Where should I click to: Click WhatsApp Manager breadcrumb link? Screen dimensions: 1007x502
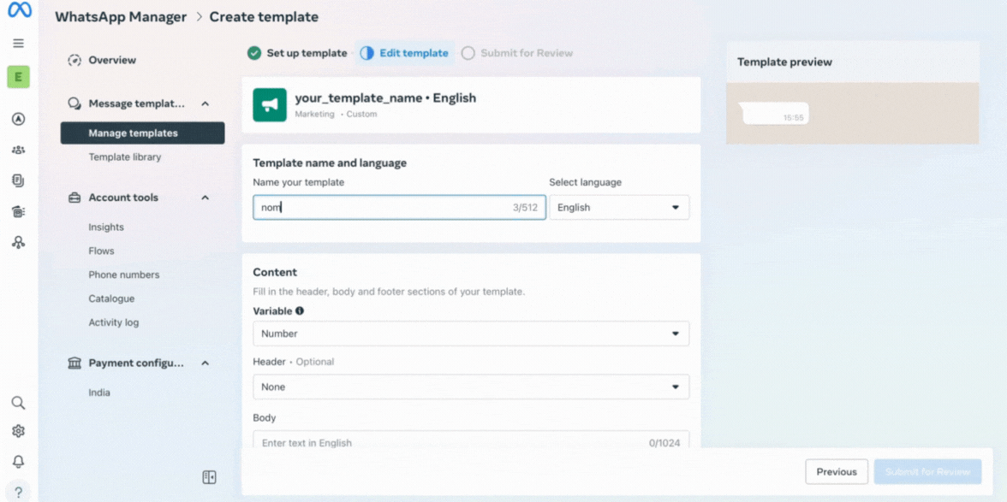(x=121, y=16)
